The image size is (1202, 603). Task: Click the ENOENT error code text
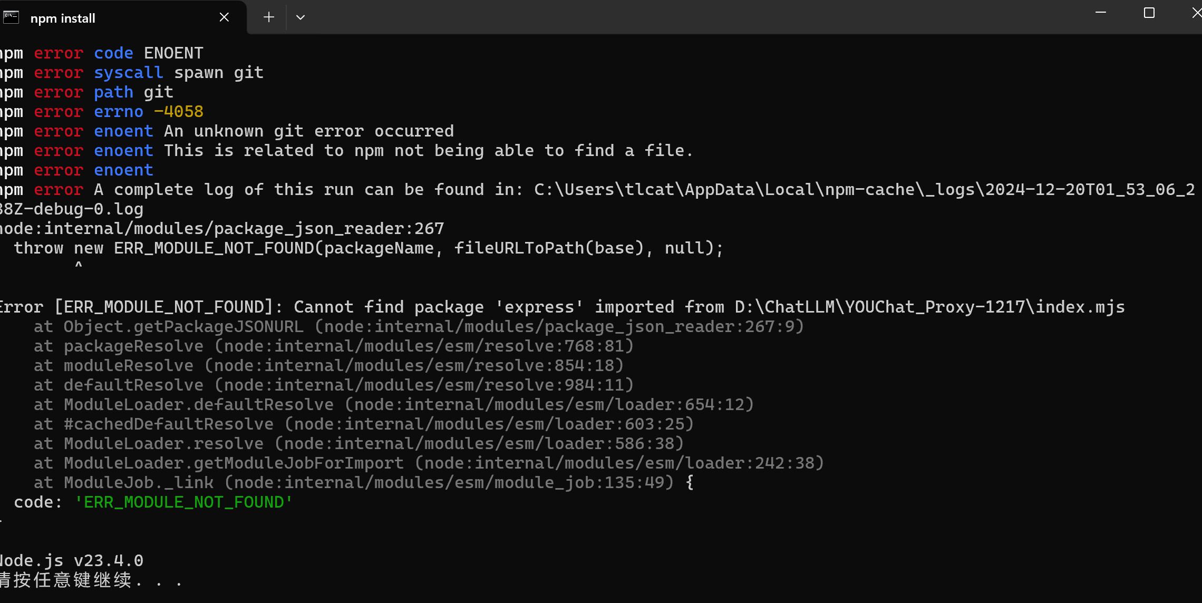pyautogui.click(x=173, y=53)
